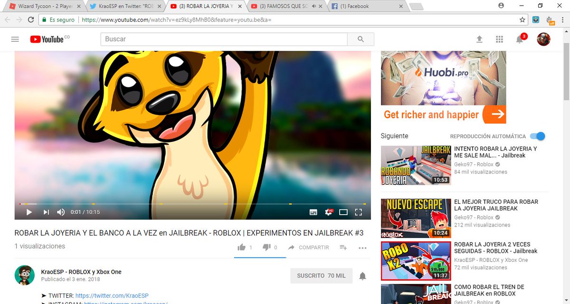Image resolution: width=570 pixels, height=304 pixels.
Task: Open notifications bell with 3 badge
Action: click(x=520, y=39)
